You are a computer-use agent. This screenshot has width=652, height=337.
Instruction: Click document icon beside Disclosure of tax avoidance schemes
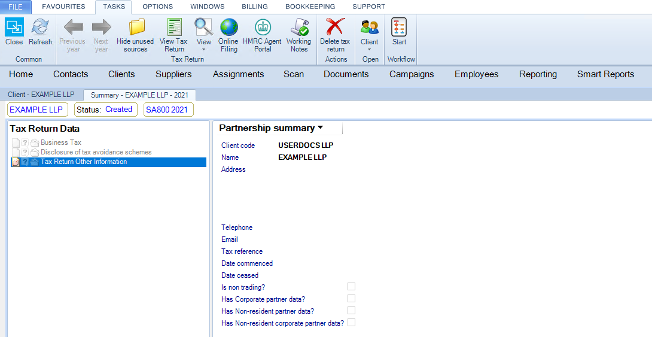tap(16, 152)
